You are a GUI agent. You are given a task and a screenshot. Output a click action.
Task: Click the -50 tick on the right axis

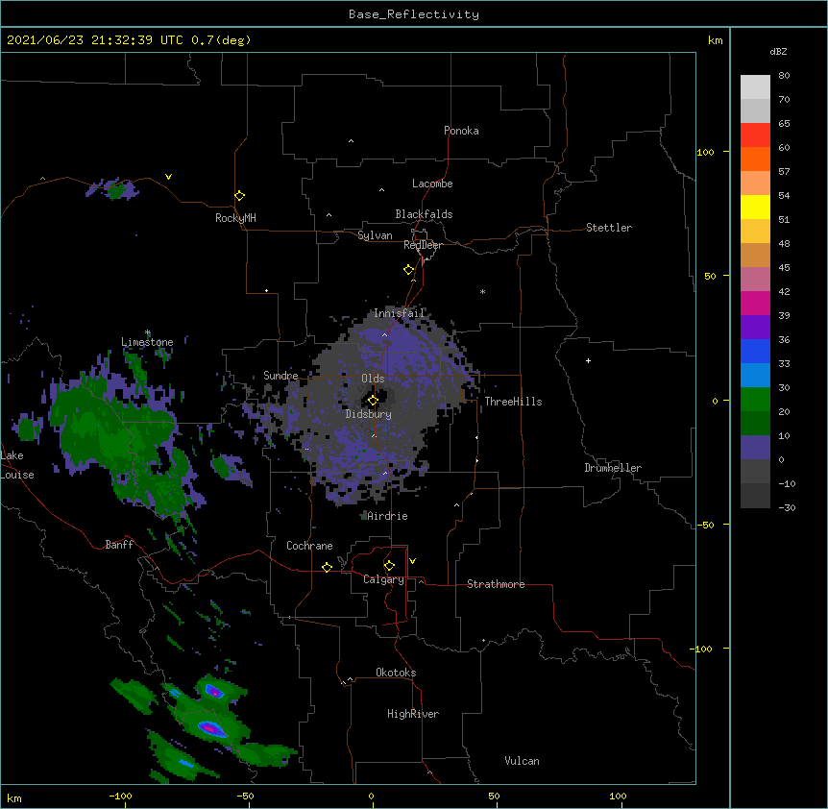pyautogui.click(x=705, y=525)
